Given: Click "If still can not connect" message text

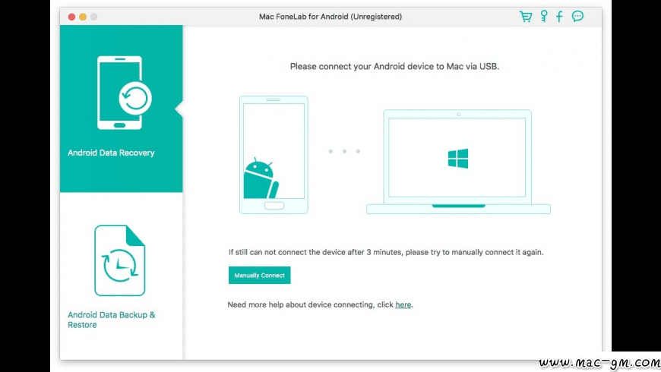Looking at the screenshot, I should point(386,252).
